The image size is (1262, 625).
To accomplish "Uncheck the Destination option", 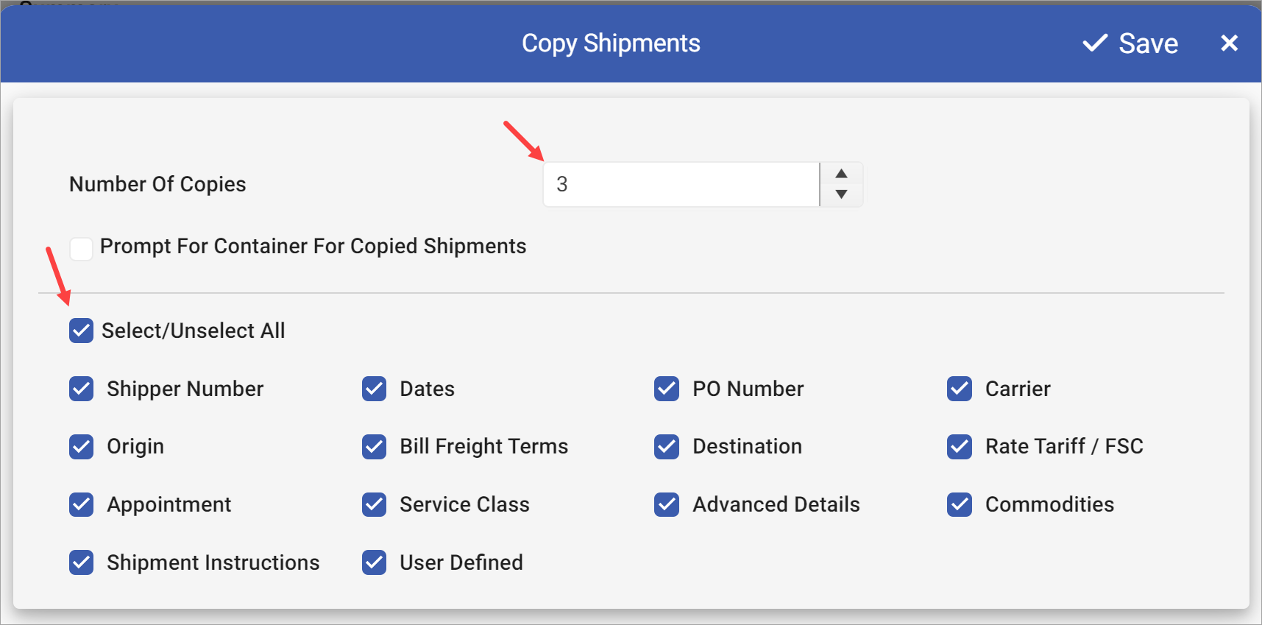I will coord(666,446).
